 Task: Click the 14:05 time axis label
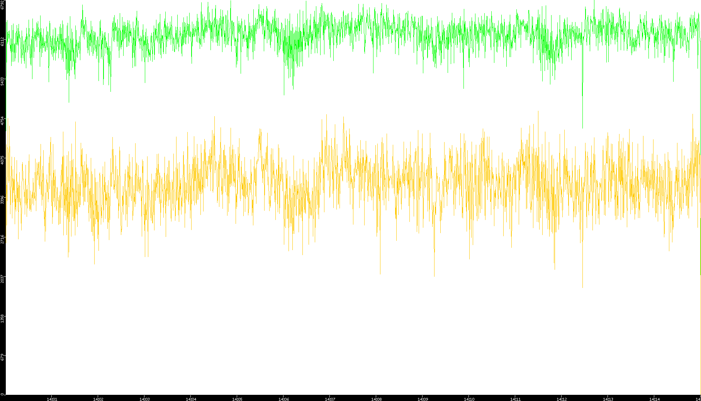[x=237, y=399]
